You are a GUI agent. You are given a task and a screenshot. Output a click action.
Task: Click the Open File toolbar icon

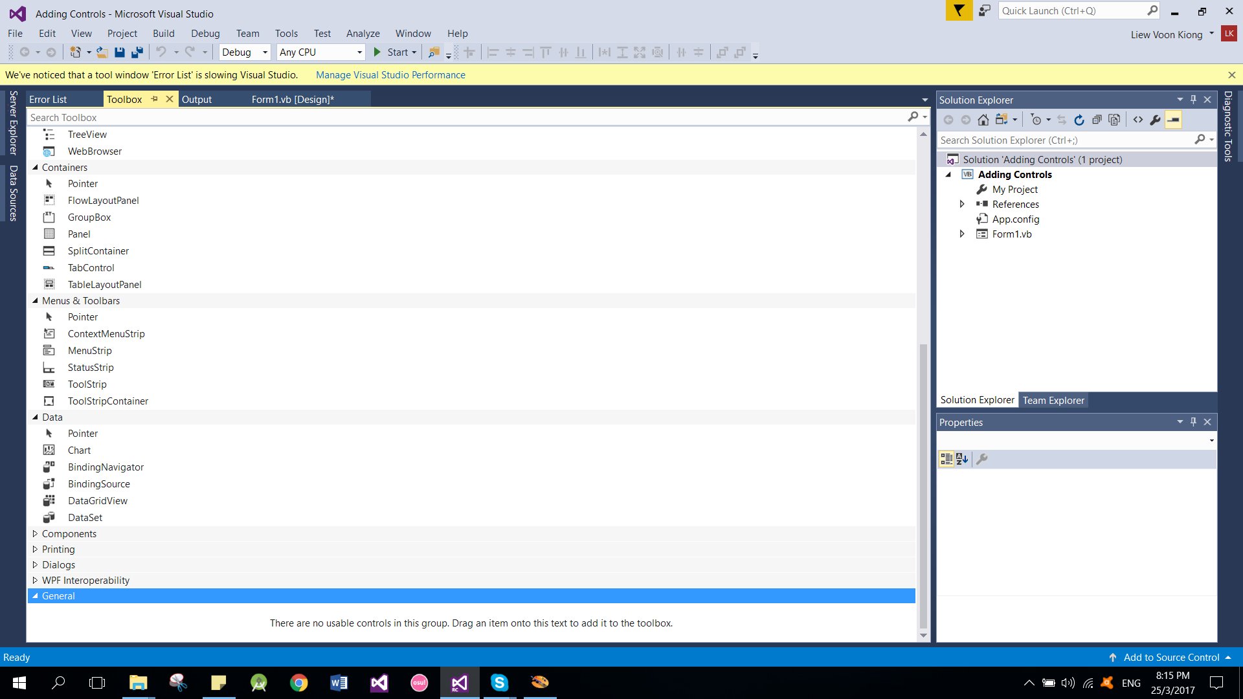click(102, 52)
